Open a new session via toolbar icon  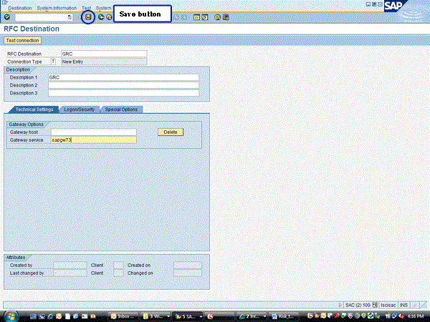pos(196,16)
